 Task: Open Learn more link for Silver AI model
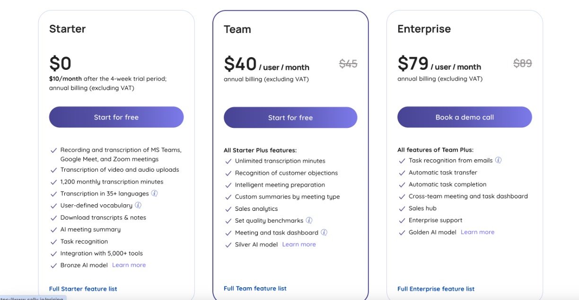pos(299,244)
